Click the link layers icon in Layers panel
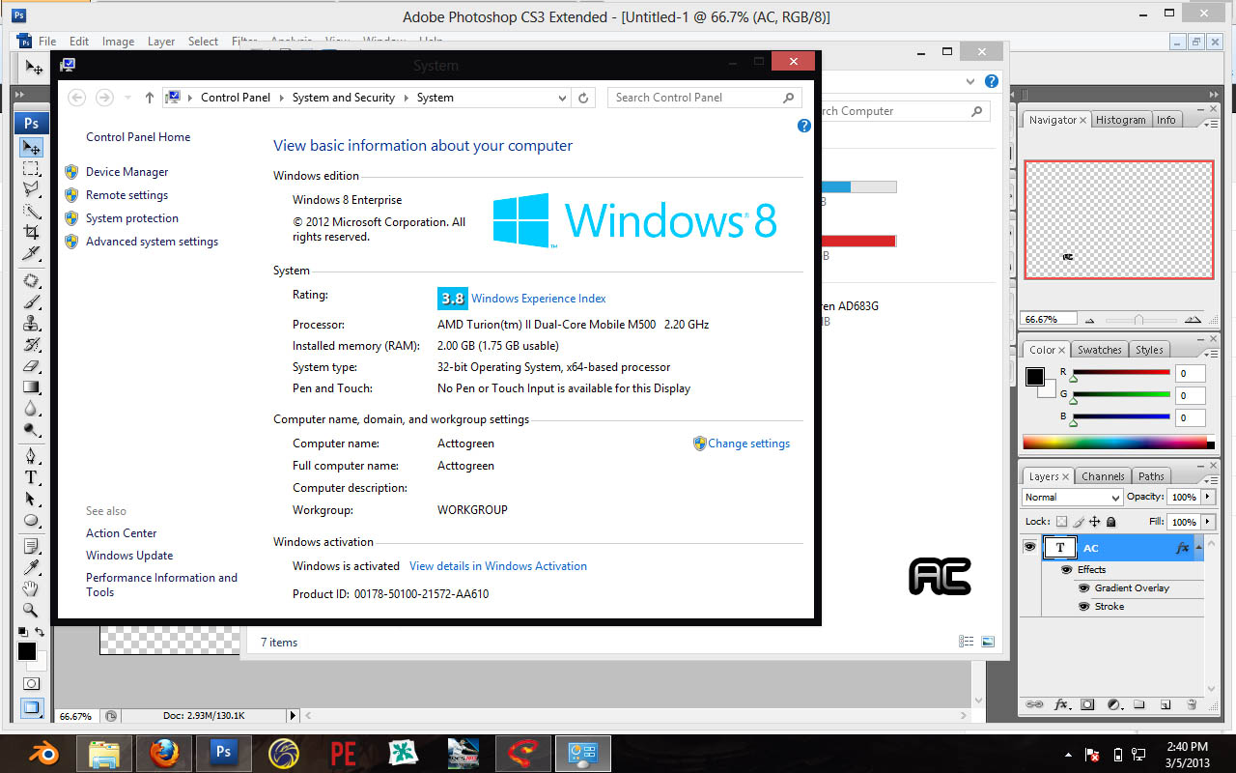This screenshot has width=1236, height=773. click(1034, 704)
